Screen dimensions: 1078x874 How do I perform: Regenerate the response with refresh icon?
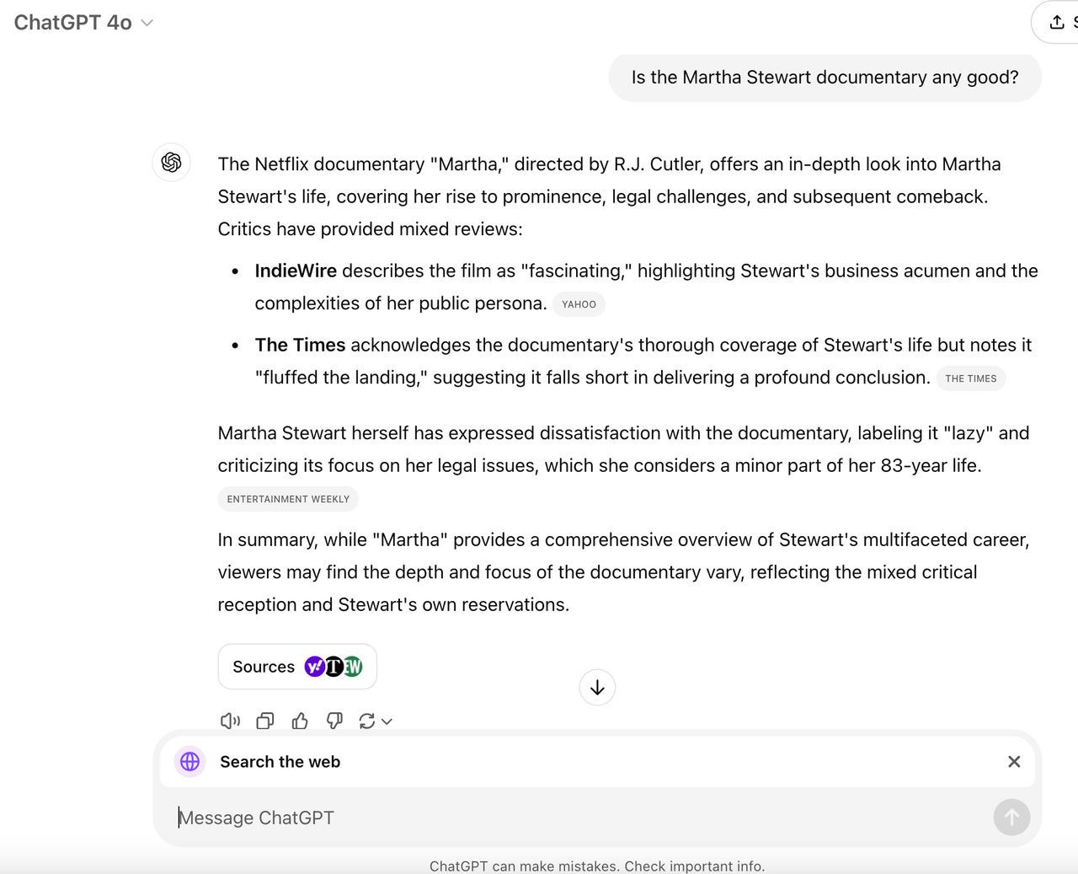(x=367, y=721)
